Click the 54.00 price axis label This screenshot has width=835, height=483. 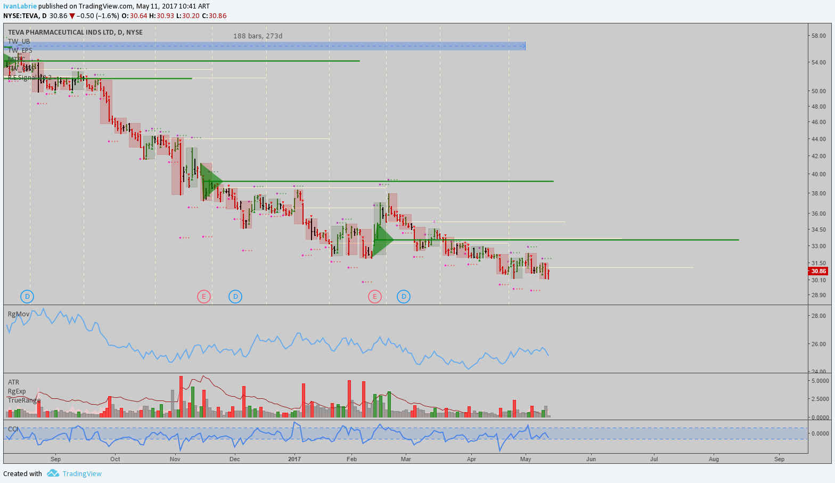tap(818, 62)
